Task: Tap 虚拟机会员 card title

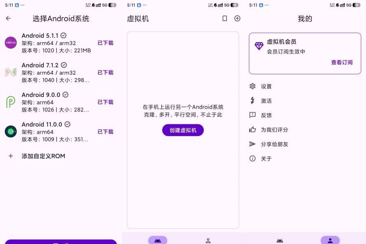Action: pyautogui.click(x=281, y=42)
